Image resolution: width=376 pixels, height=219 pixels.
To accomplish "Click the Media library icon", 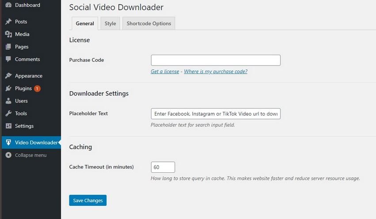I will click(8, 34).
